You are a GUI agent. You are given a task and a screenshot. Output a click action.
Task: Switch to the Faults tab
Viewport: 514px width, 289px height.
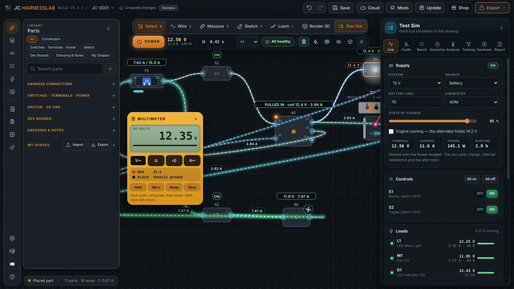tap(406, 46)
